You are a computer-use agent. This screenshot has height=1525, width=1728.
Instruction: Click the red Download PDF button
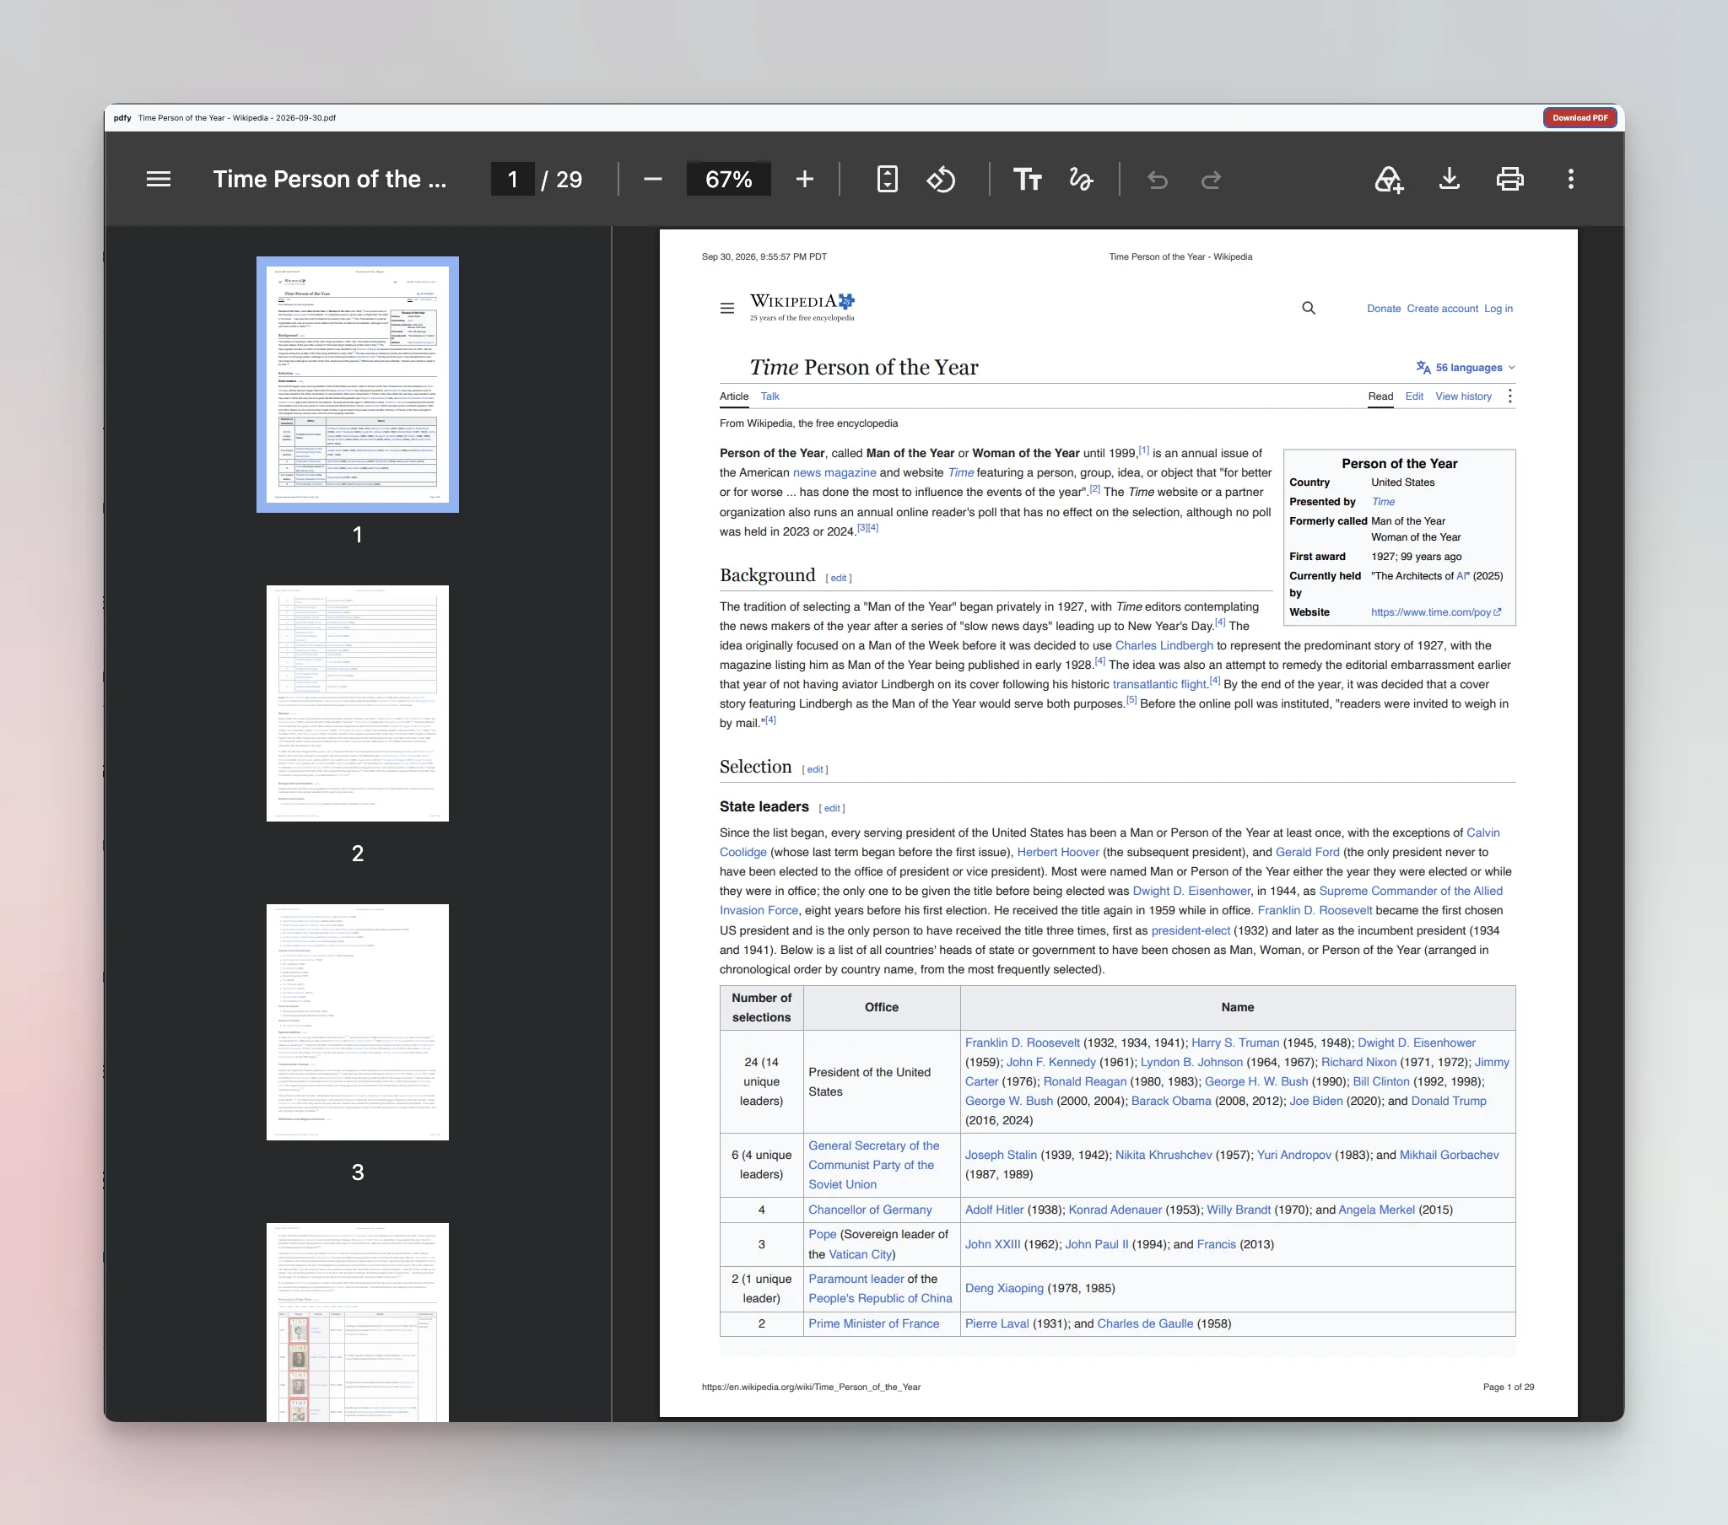[1580, 118]
